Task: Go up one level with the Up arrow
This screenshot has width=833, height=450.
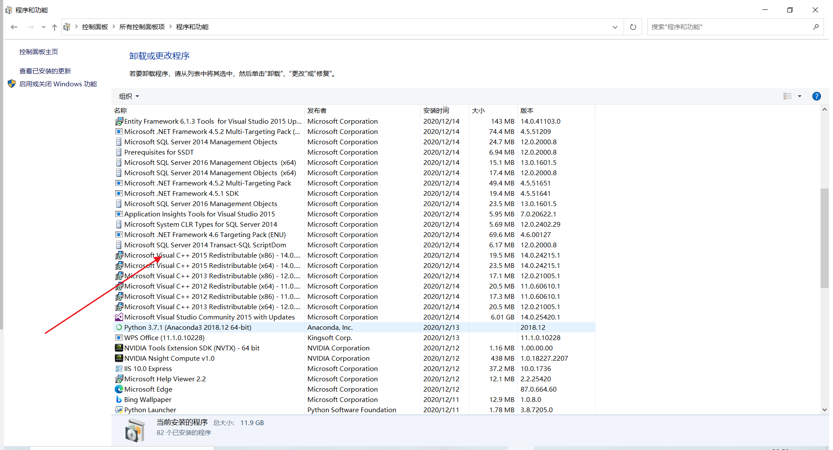Action: [x=55, y=27]
